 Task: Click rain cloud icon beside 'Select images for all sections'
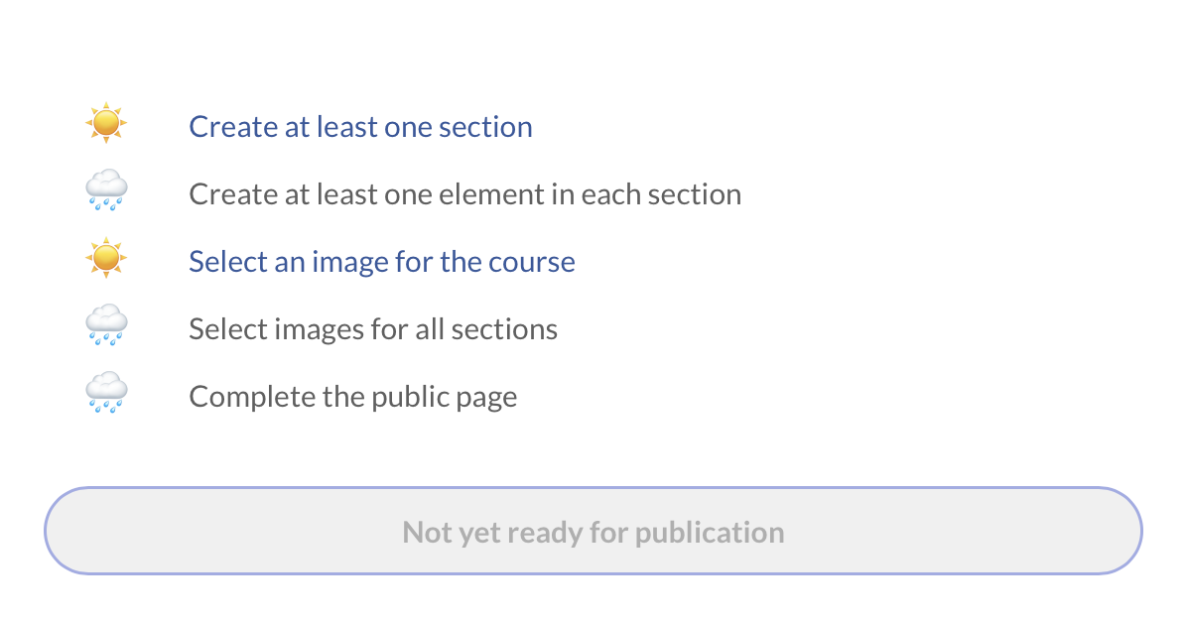pos(106,326)
